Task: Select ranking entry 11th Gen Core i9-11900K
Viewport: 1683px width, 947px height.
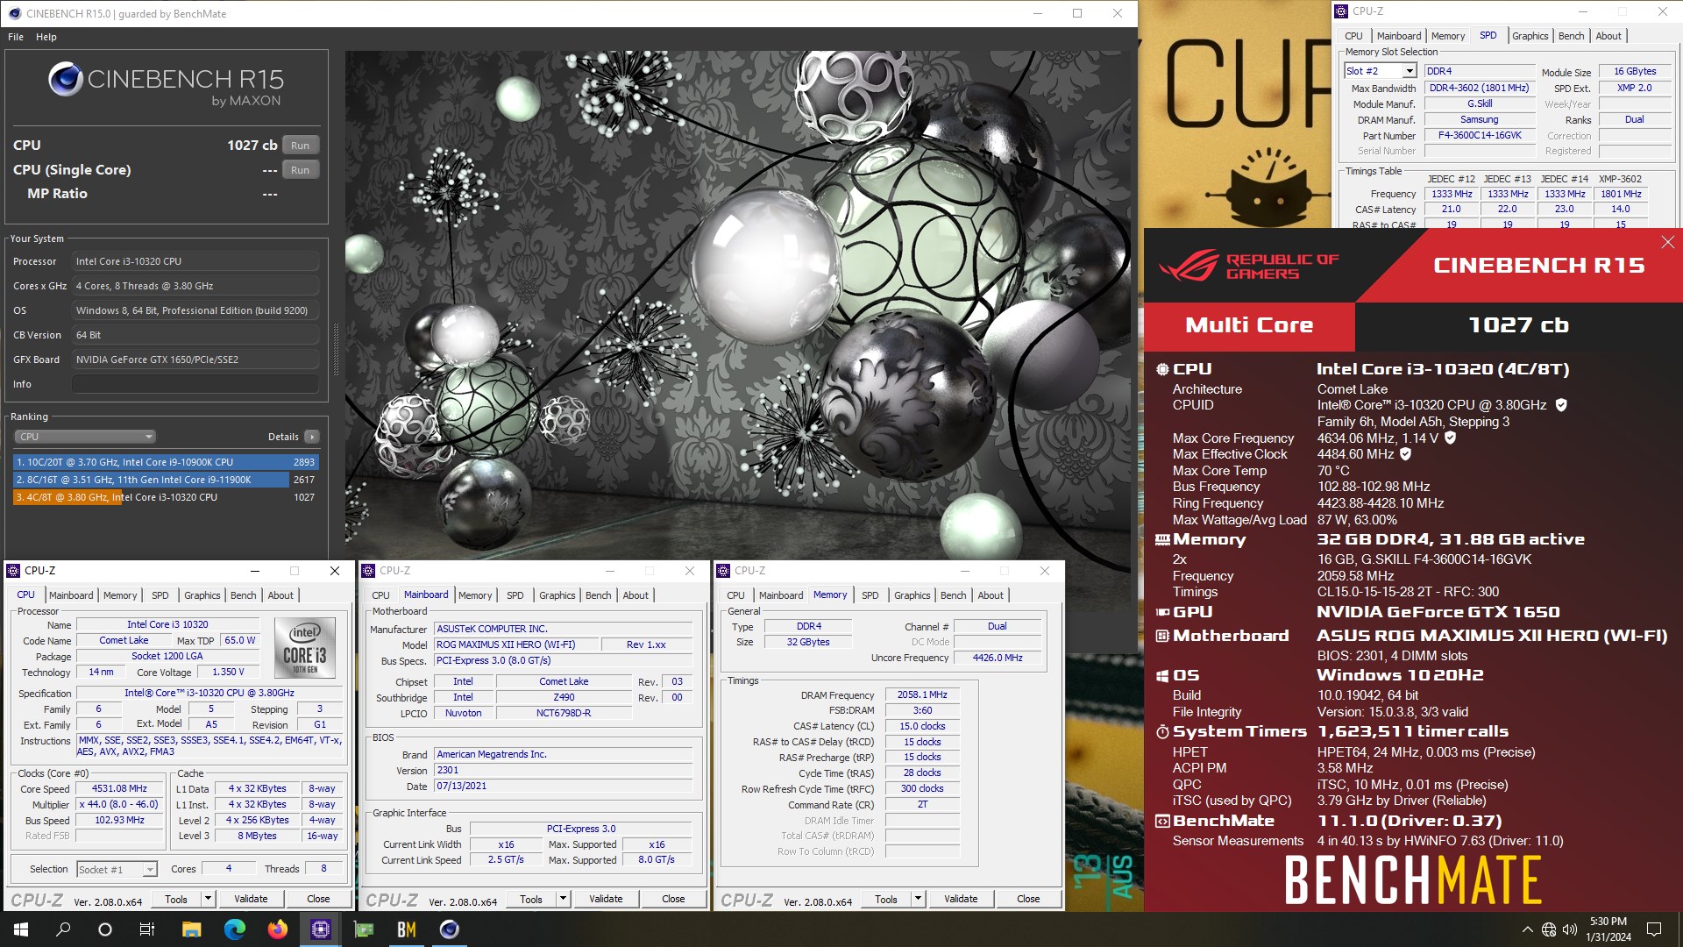Action: click(x=165, y=480)
